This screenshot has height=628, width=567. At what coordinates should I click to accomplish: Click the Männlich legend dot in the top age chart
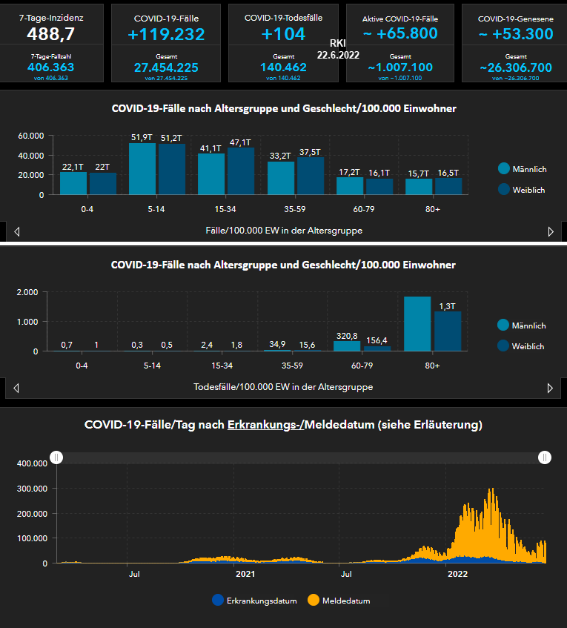[504, 168]
